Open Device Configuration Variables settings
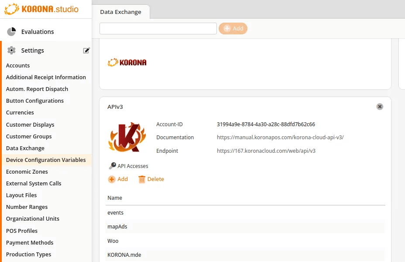This screenshot has height=262, width=405. (46, 160)
